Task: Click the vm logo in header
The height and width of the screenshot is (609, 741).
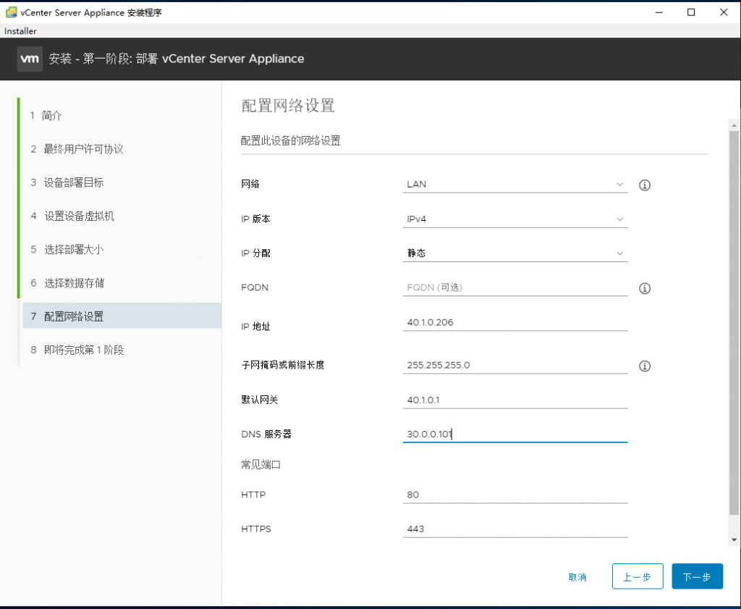Action: [x=30, y=59]
